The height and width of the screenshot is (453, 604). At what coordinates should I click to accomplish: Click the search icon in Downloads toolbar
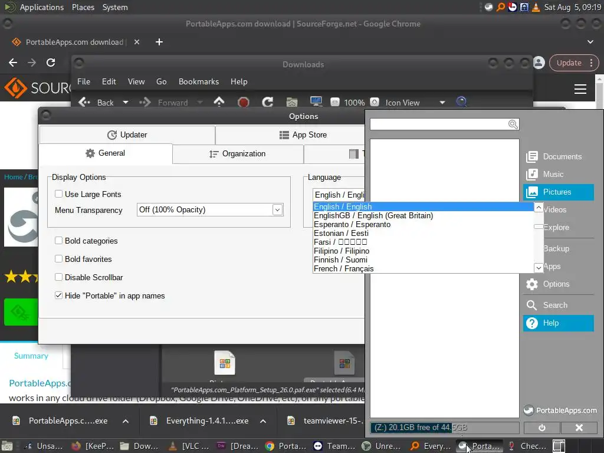[x=461, y=102]
